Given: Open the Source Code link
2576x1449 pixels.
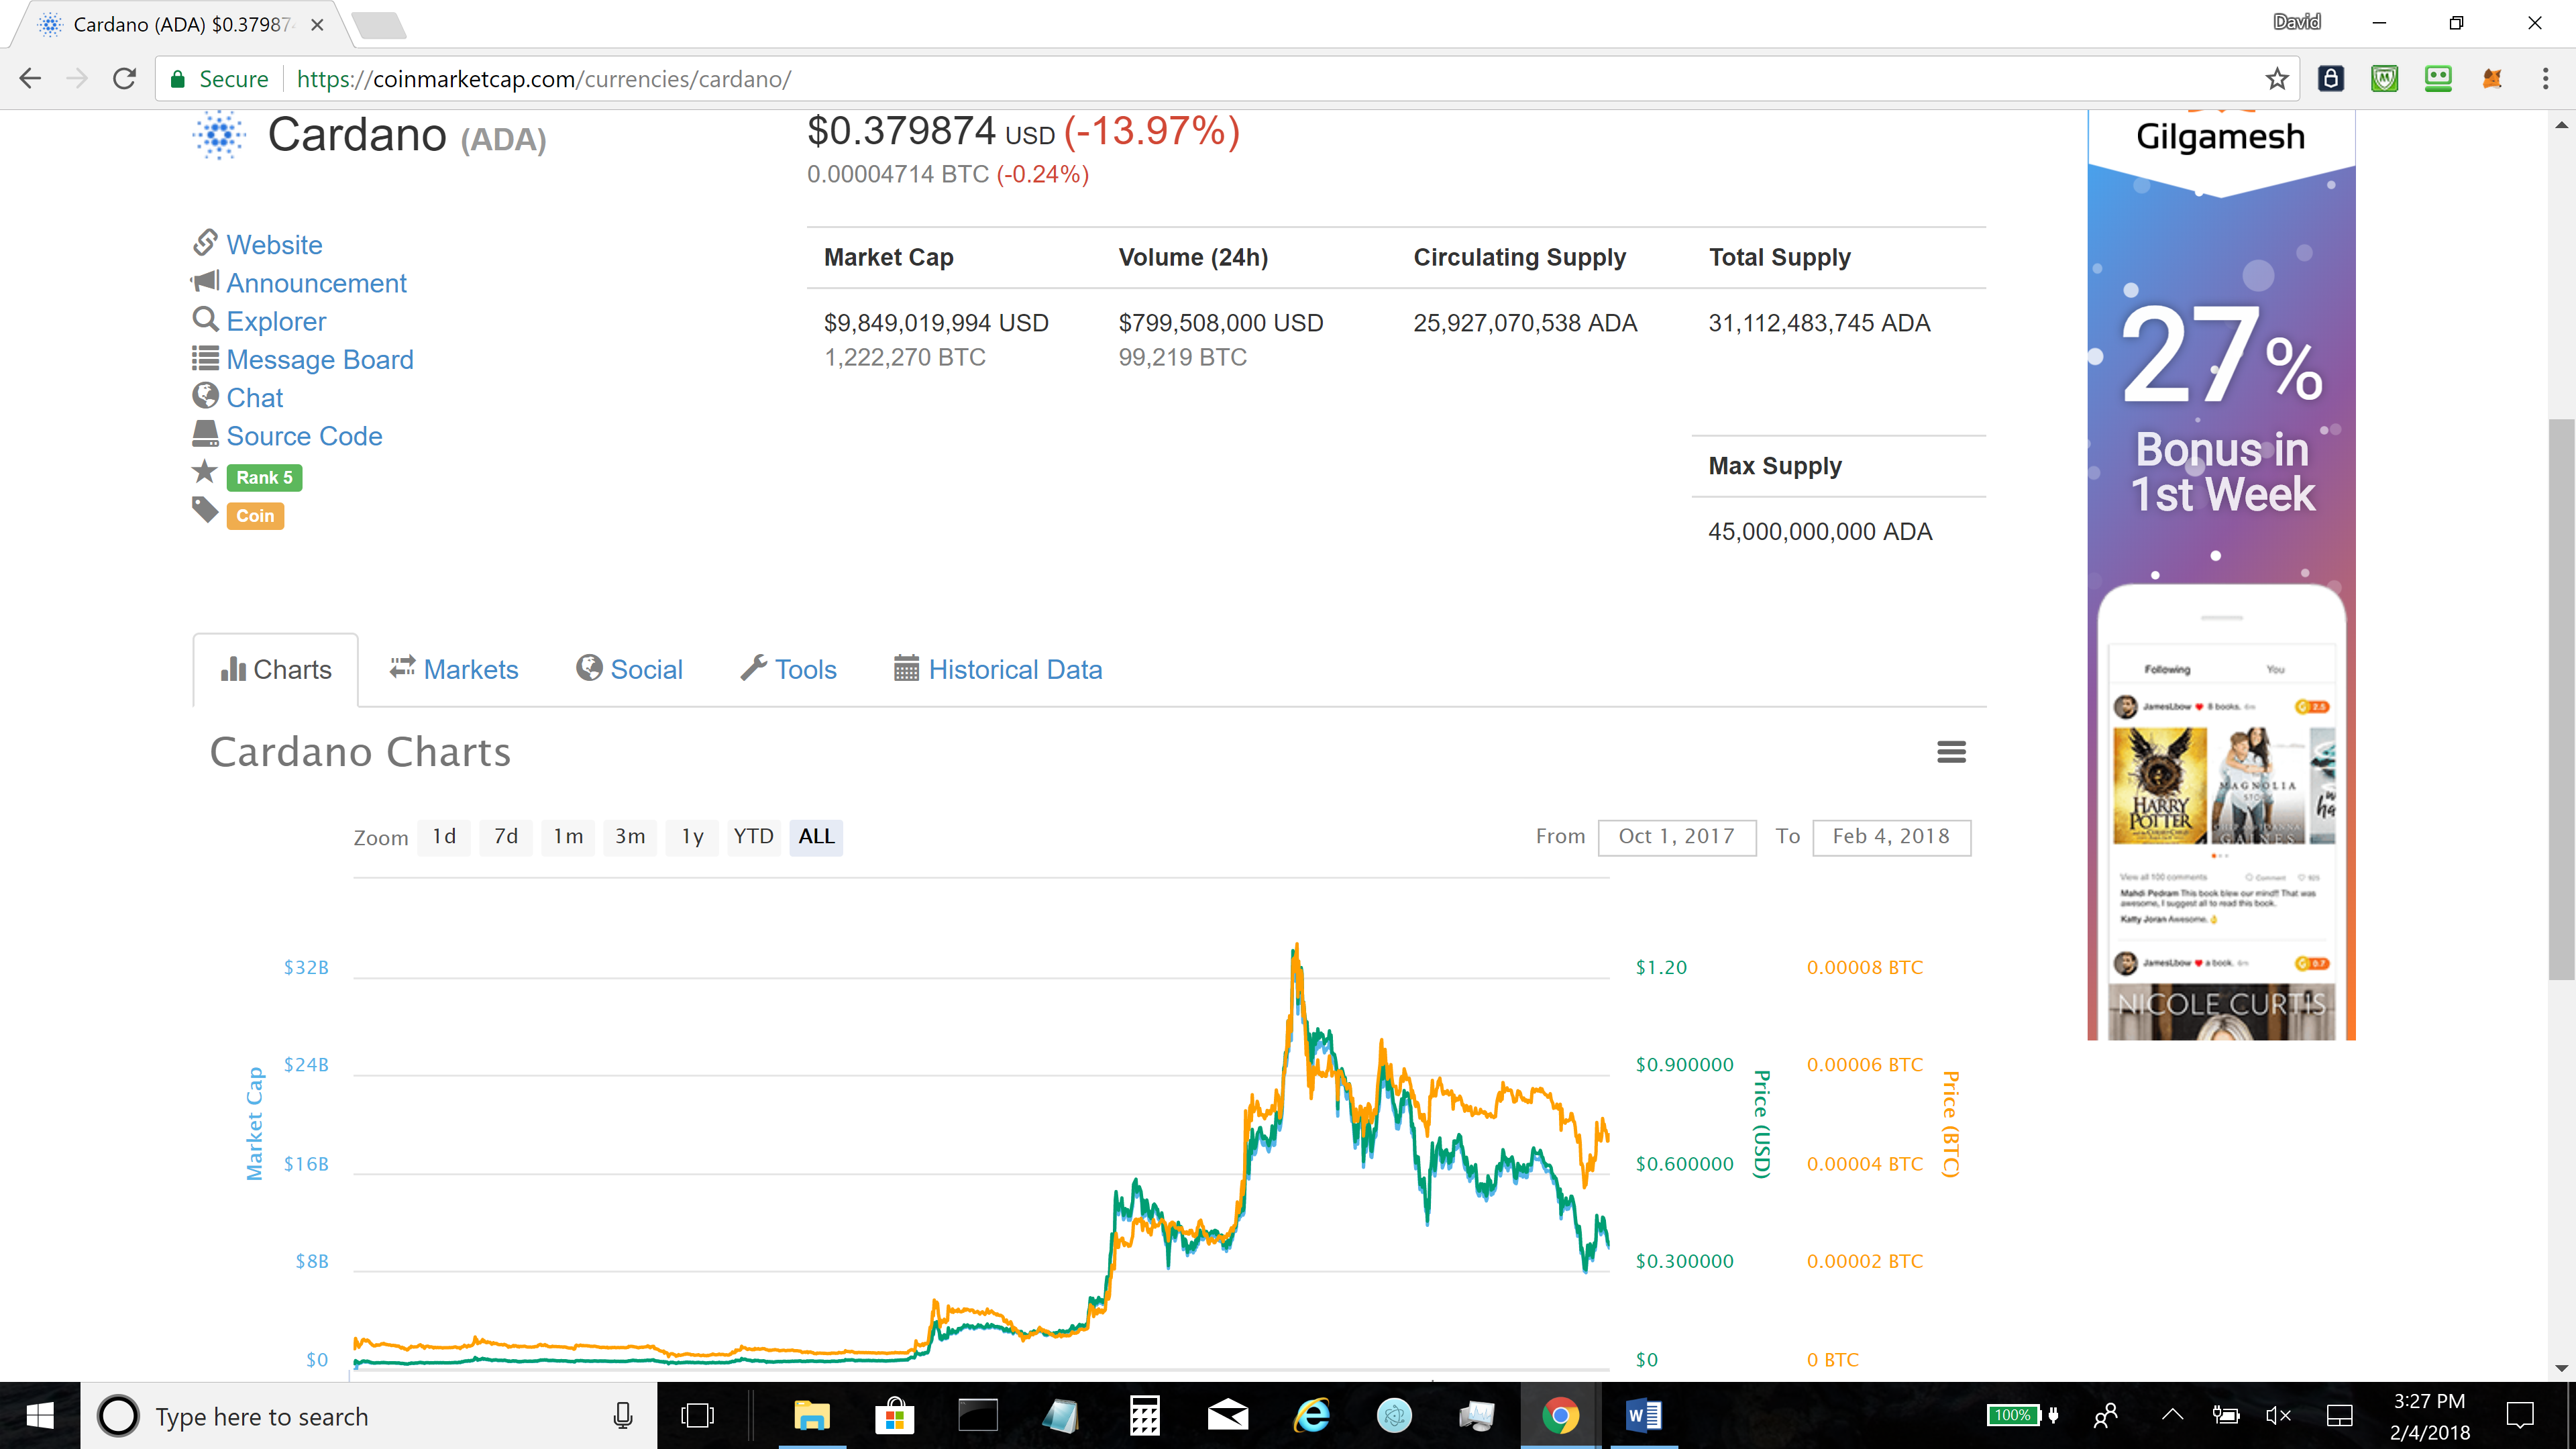Looking at the screenshot, I should click(304, 436).
